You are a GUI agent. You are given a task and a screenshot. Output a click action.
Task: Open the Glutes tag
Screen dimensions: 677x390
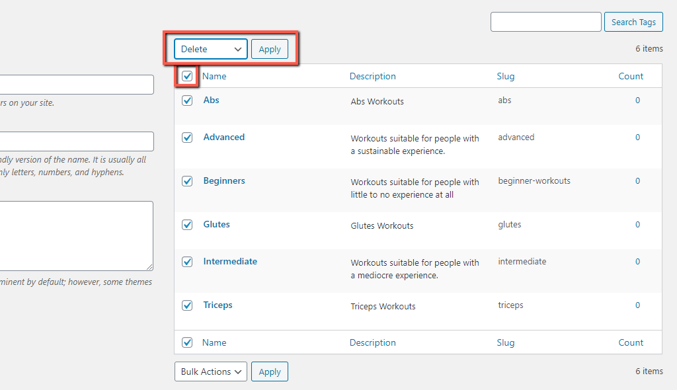pos(217,224)
